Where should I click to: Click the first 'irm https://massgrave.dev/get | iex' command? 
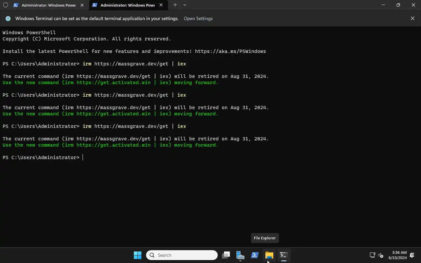pyautogui.click(x=134, y=64)
